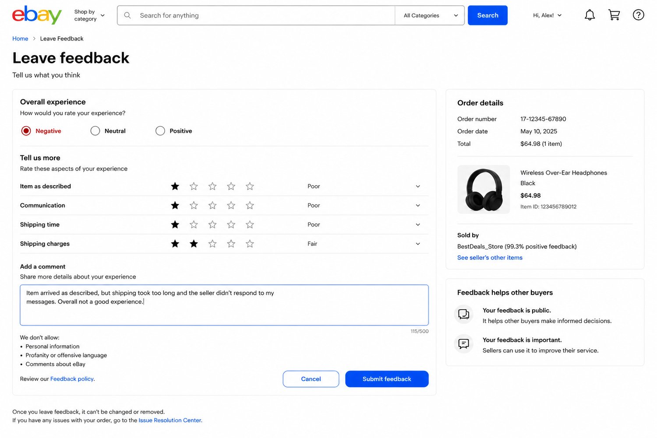Set Item as described to five stars
This screenshot has height=438, width=657.
(250, 186)
